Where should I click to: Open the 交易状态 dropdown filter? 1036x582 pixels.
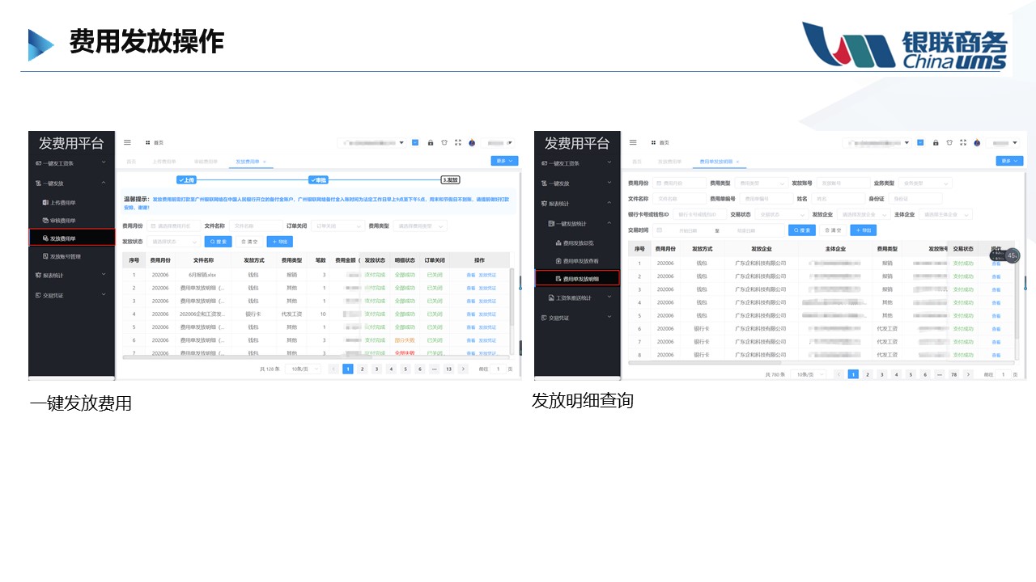(x=781, y=214)
